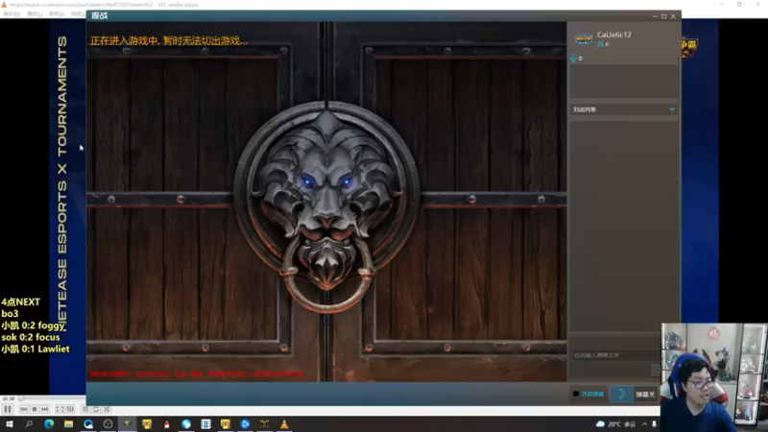
Task: Toggle VLC shuffle mode
Action: (x=107, y=410)
